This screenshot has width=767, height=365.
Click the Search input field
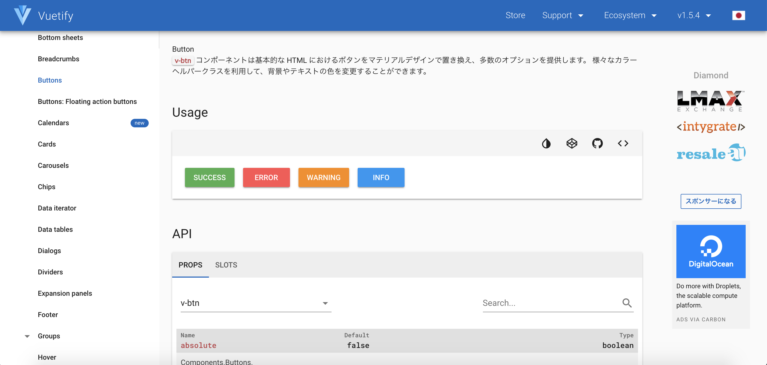coord(536,303)
